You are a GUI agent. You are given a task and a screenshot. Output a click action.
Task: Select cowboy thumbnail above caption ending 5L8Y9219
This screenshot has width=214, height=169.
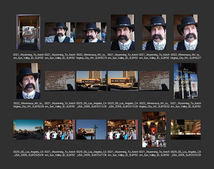(x=91, y=33)
